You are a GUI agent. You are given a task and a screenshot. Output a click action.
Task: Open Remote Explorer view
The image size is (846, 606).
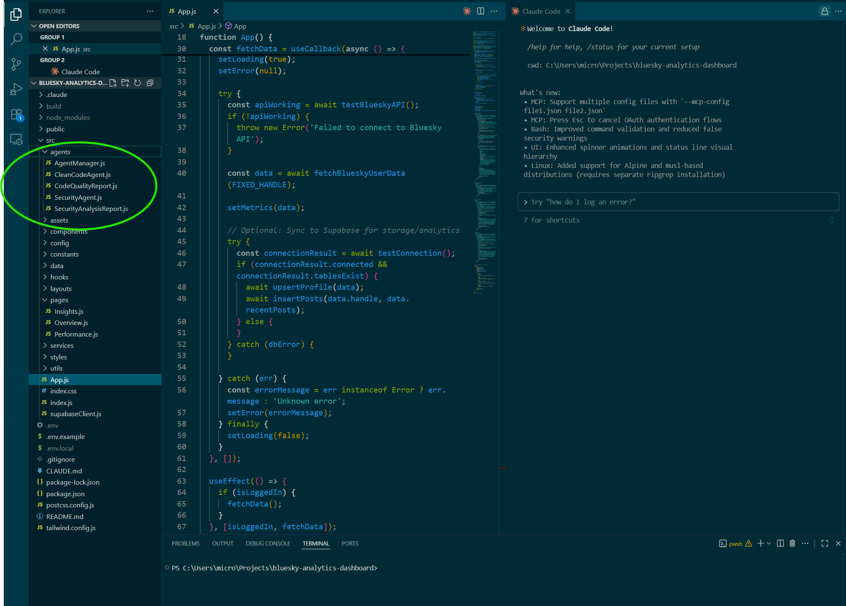[16, 139]
